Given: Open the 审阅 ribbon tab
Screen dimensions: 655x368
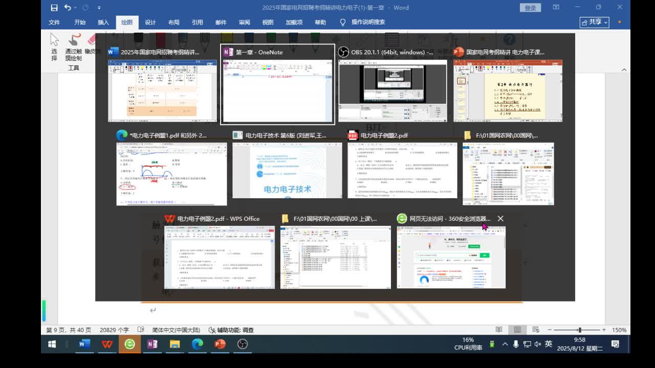Looking at the screenshot, I should click(x=245, y=22).
